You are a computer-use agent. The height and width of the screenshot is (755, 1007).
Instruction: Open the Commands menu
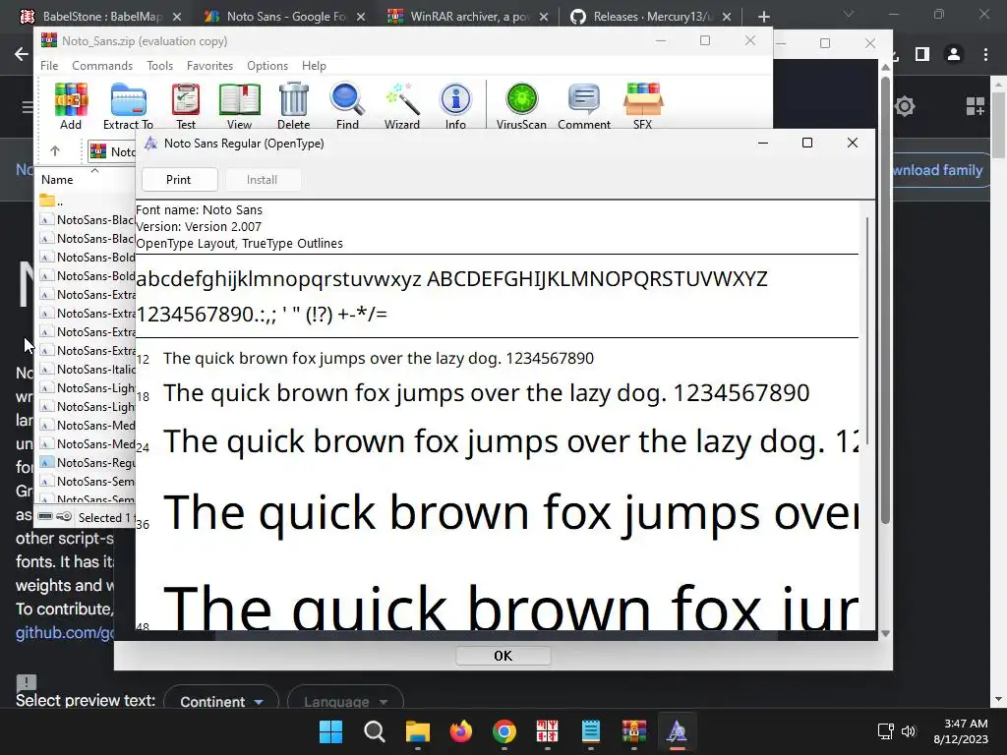pyautogui.click(x=102, y=66)
